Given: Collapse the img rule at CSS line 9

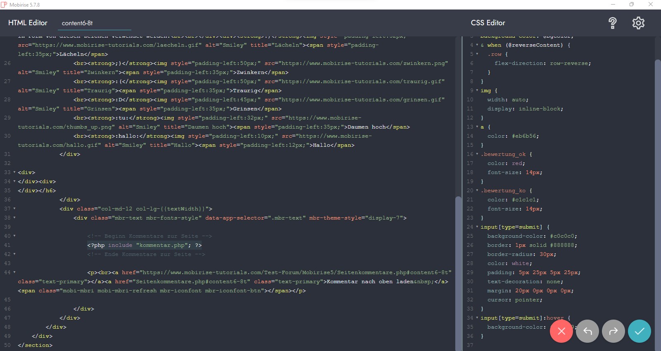Looking at the screenshot, I should [x=477, y=91].
